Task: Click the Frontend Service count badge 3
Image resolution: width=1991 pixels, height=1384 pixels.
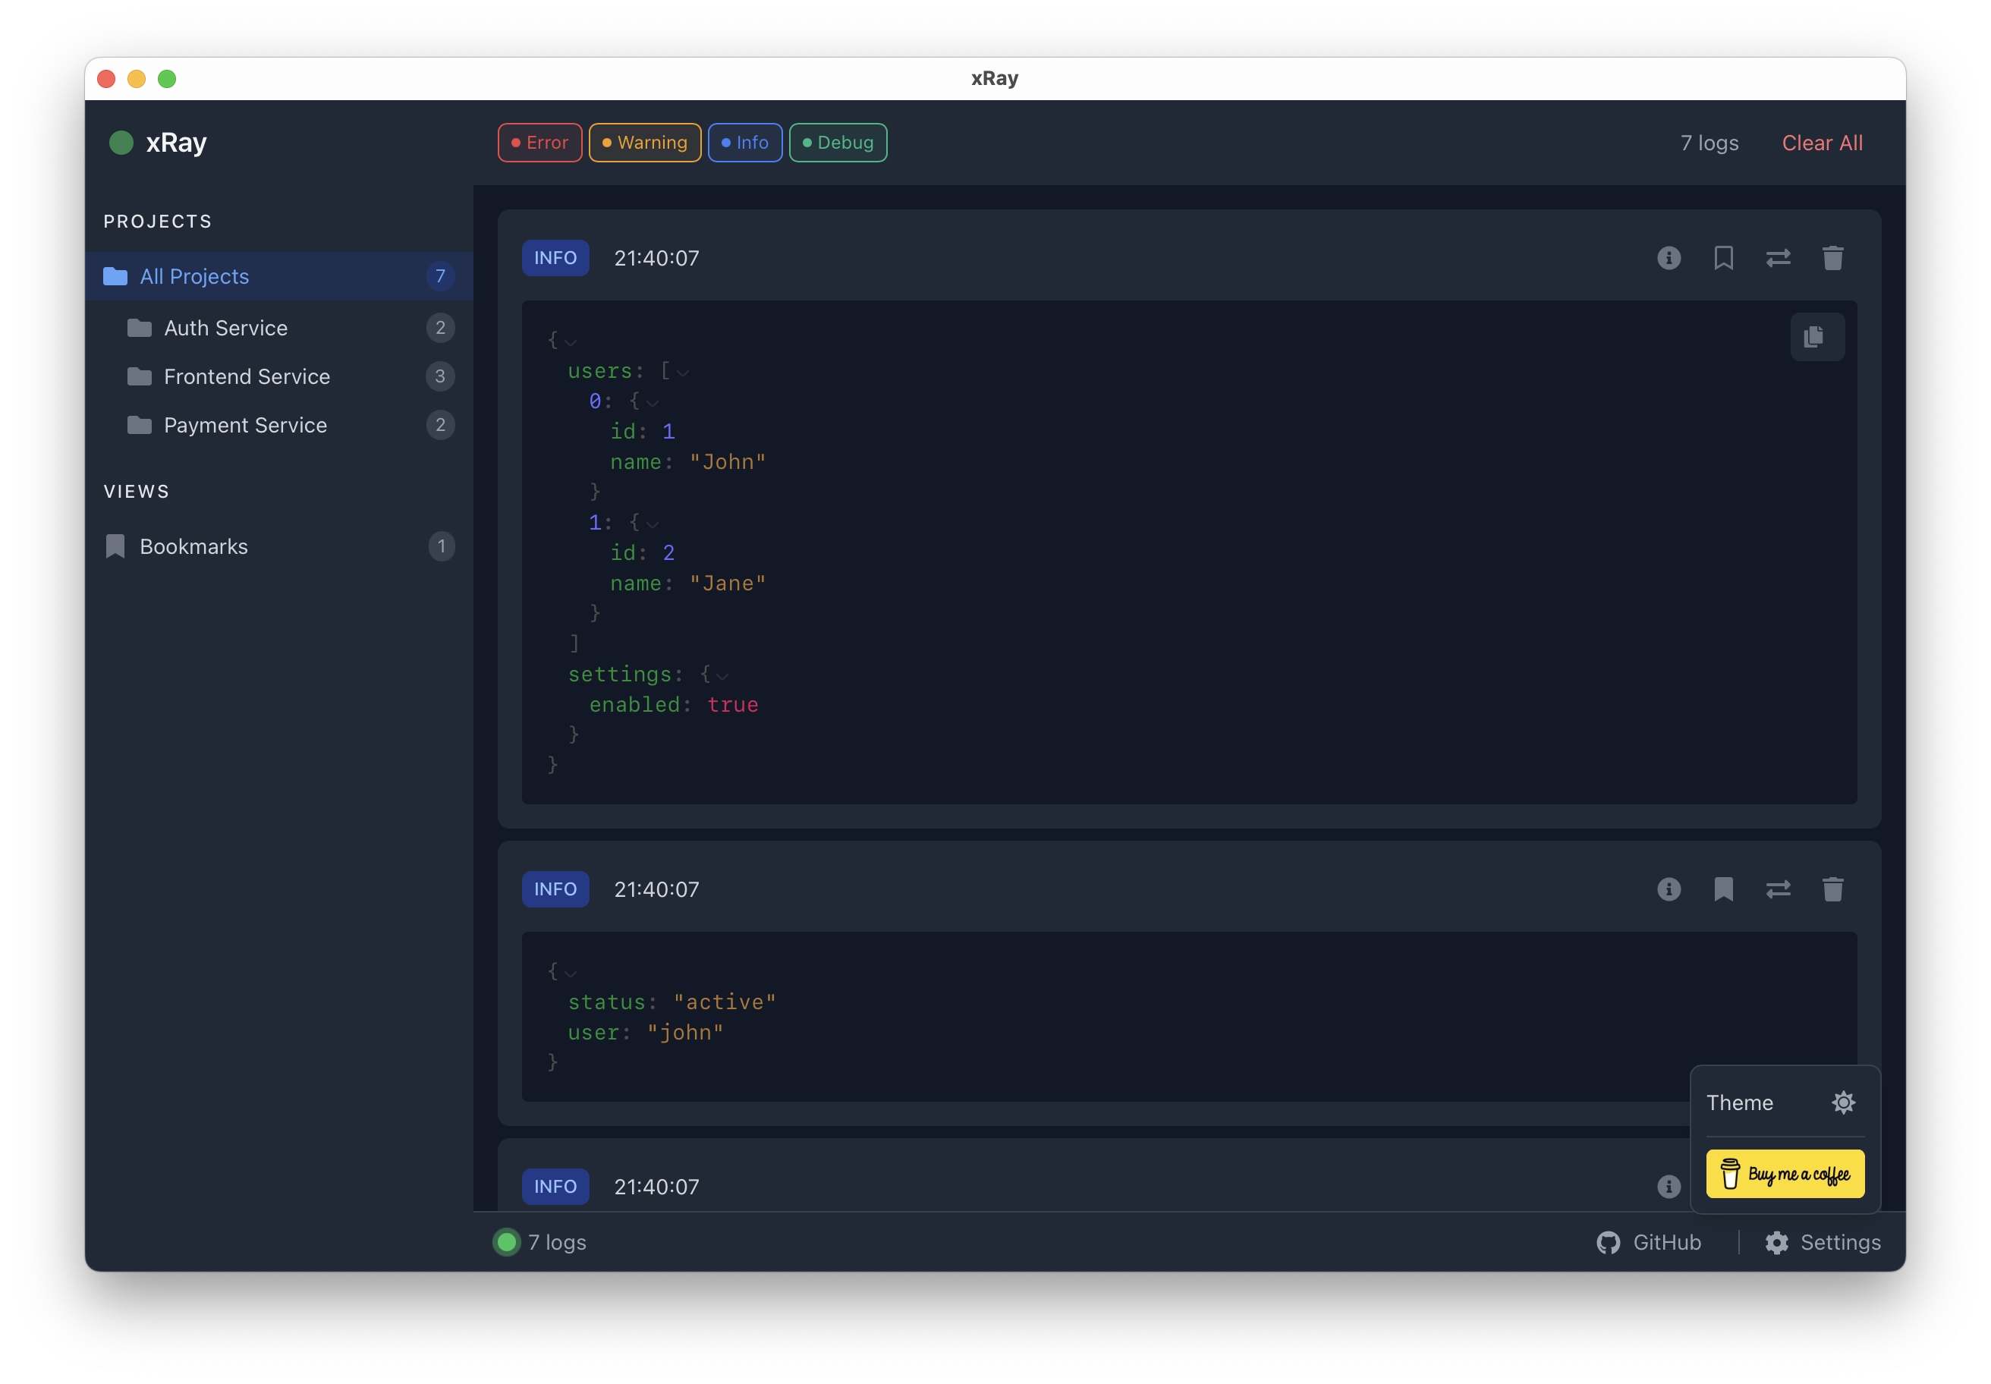Action: [441, 376]
